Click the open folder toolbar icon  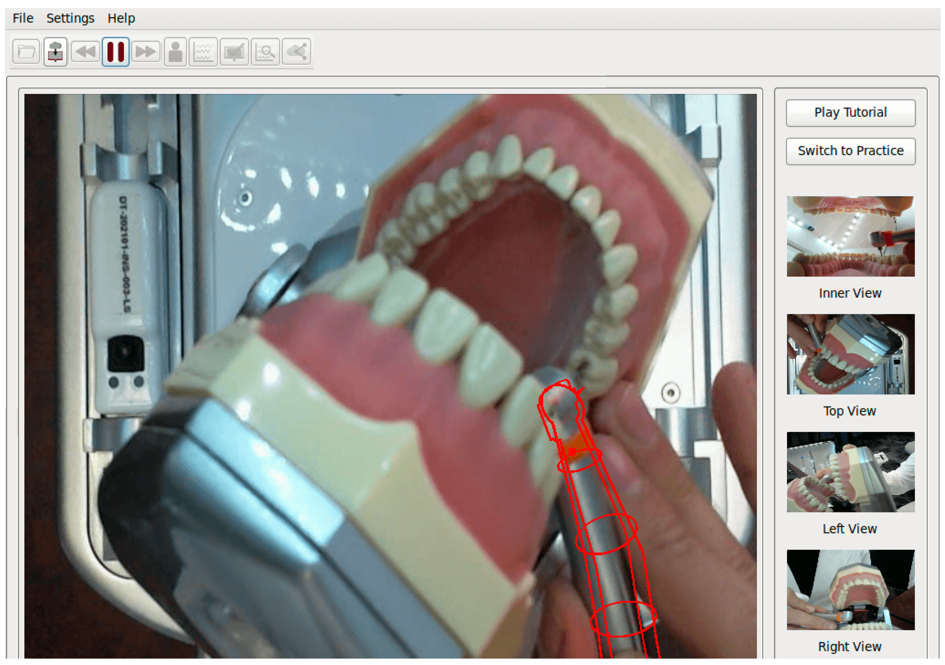(26, 51)
